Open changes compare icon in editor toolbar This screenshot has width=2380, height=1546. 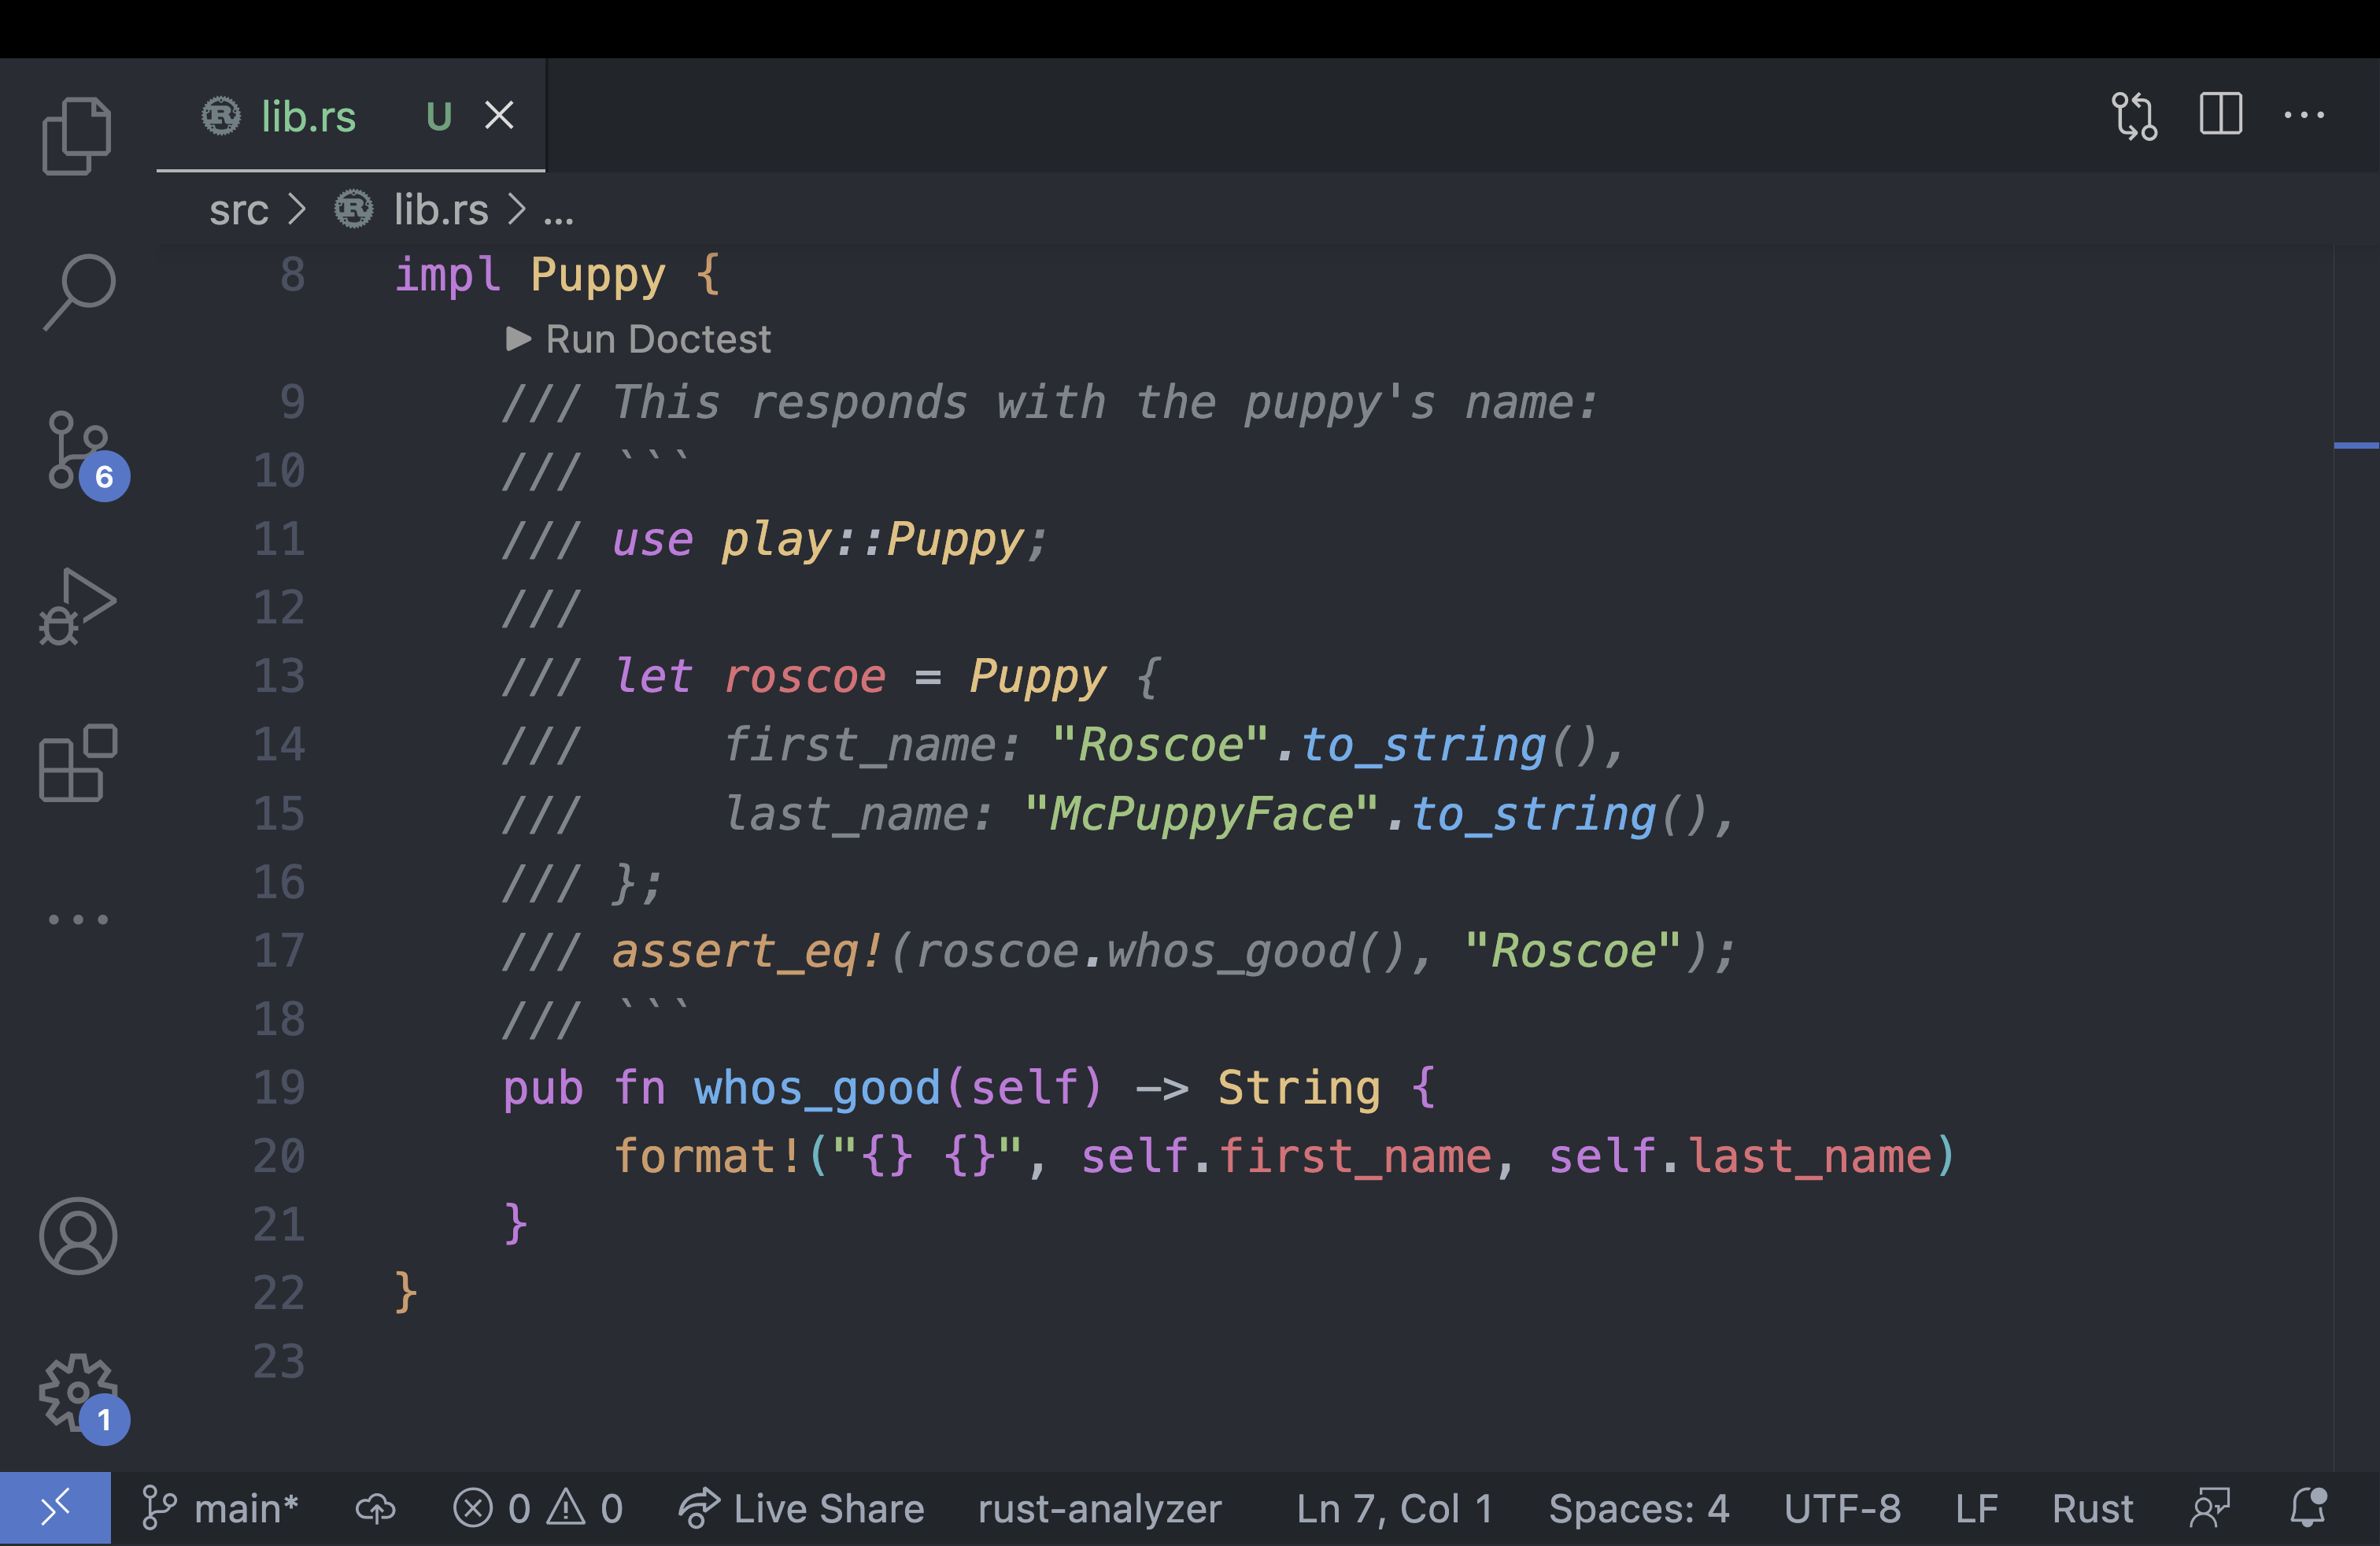pyautogui.click(x=2134, y=116)
